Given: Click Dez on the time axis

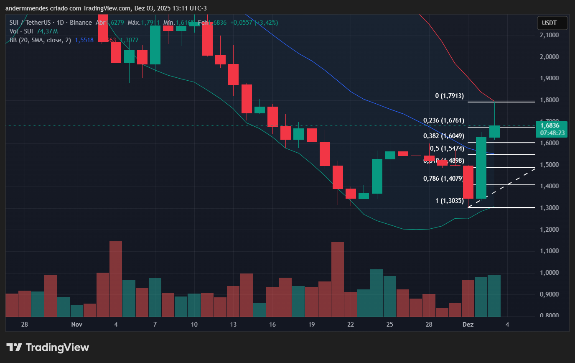Looking at the screenshot, I should tap(468, 324).
